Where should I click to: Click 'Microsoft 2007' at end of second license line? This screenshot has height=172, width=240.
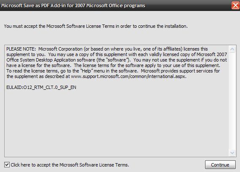pos(212,54)
